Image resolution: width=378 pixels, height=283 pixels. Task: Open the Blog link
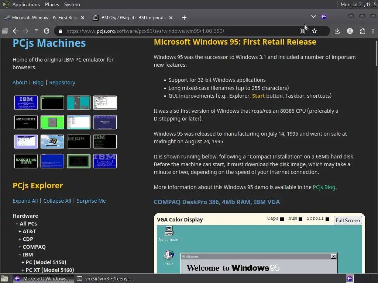pyautogui.click(x=38, y=83)
